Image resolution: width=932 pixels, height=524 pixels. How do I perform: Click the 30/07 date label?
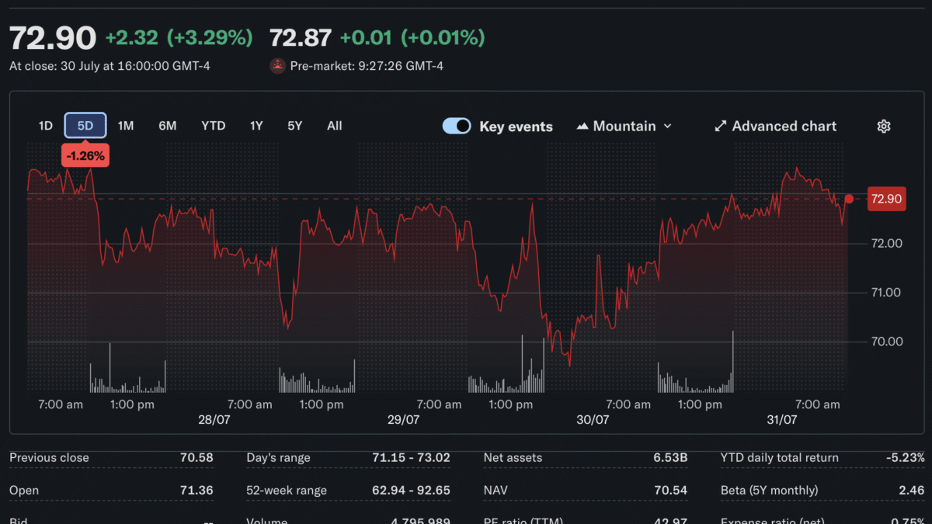point(593,419)
